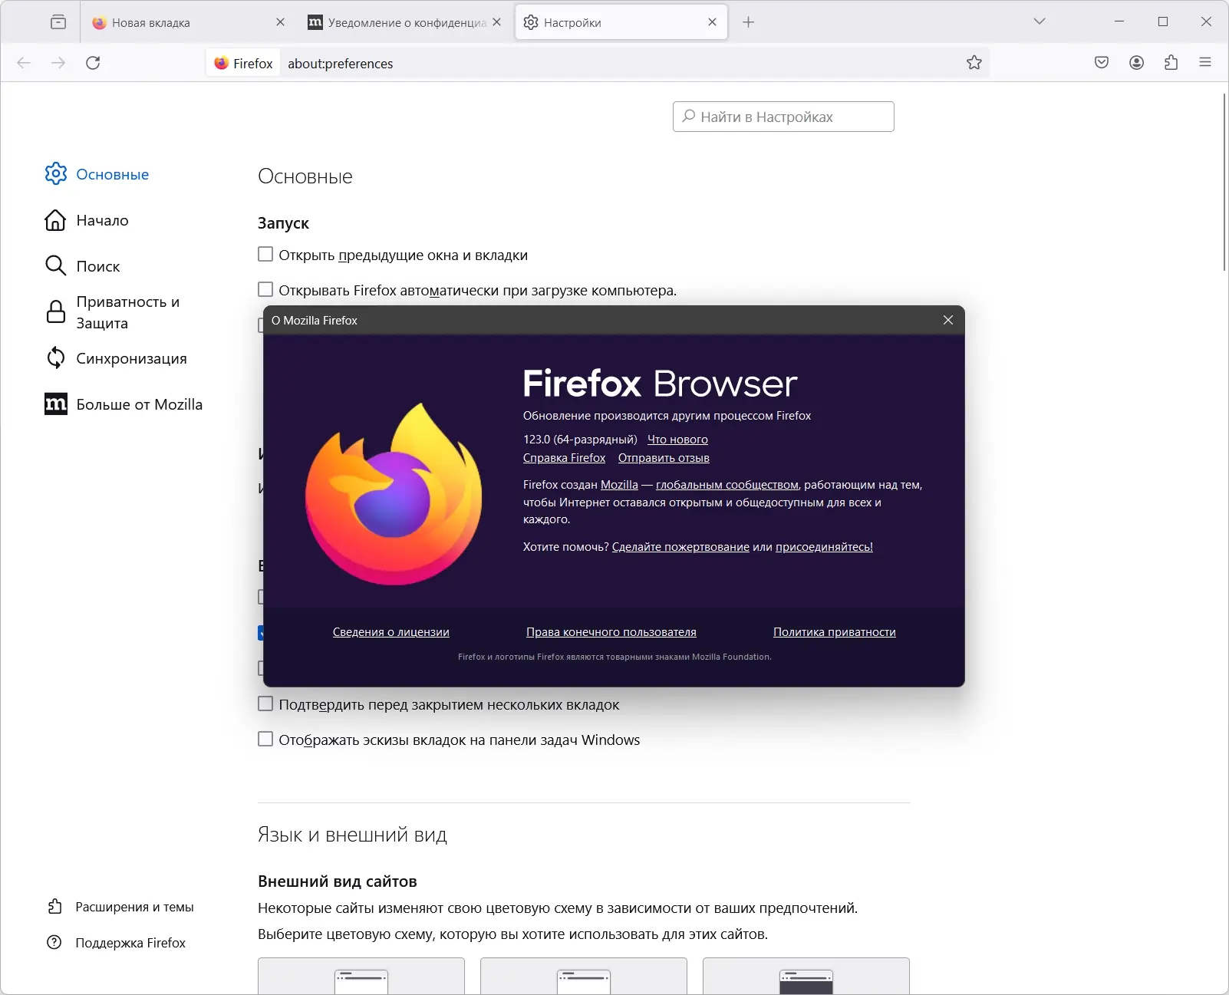This screenshot has width=1229, height=995.
Task: Open a new tab with plus
Action: [749, 22]
